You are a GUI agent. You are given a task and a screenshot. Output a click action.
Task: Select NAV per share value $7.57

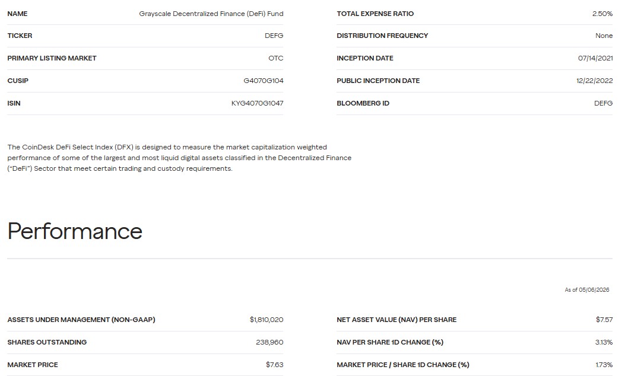[604, 320]
